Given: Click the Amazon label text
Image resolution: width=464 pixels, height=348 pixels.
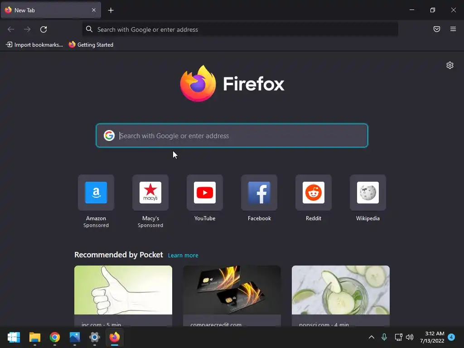Looking at the screenshot, I should tap(96, 218).
